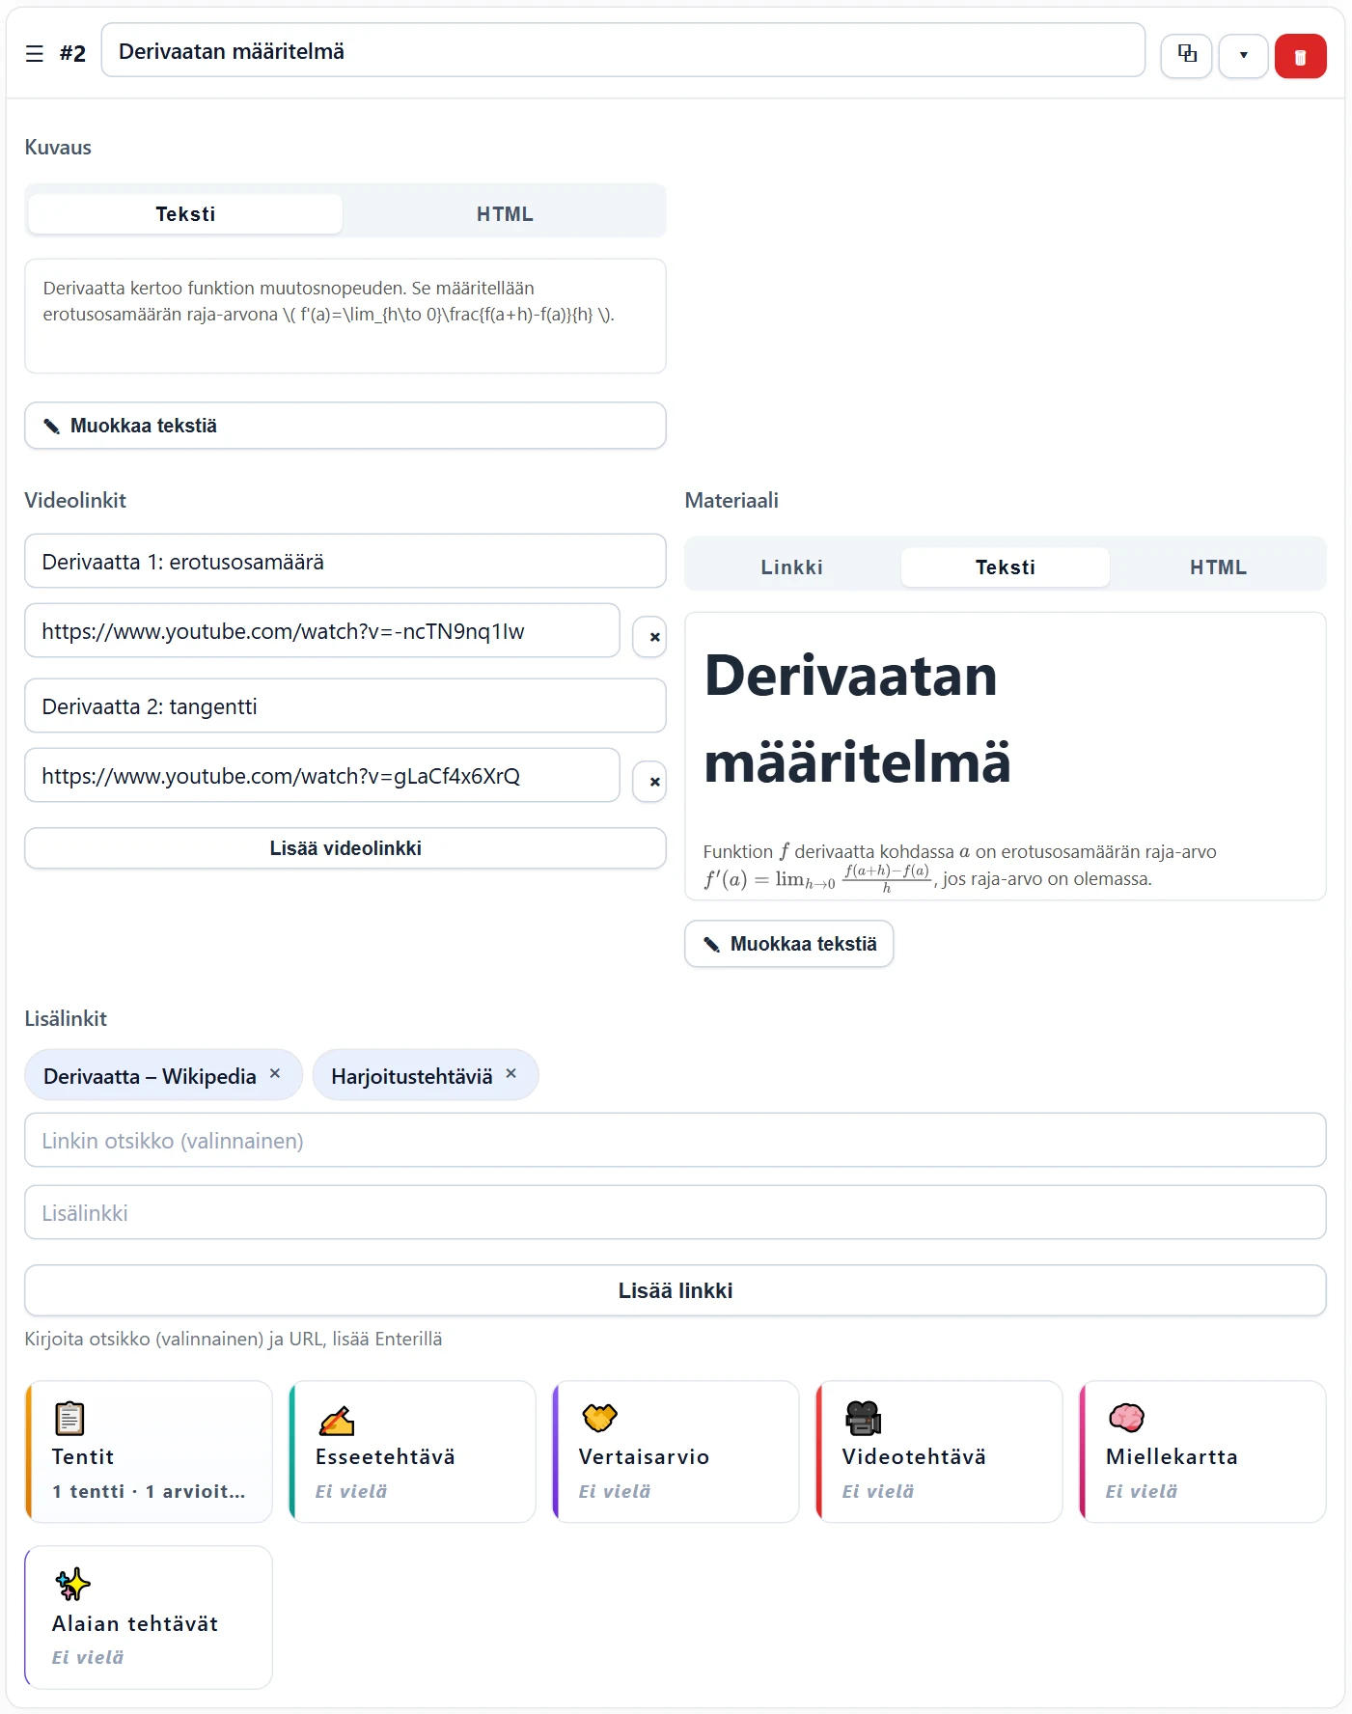Click the Lisää linkki button
1352x1714 pixels.
676,1290
